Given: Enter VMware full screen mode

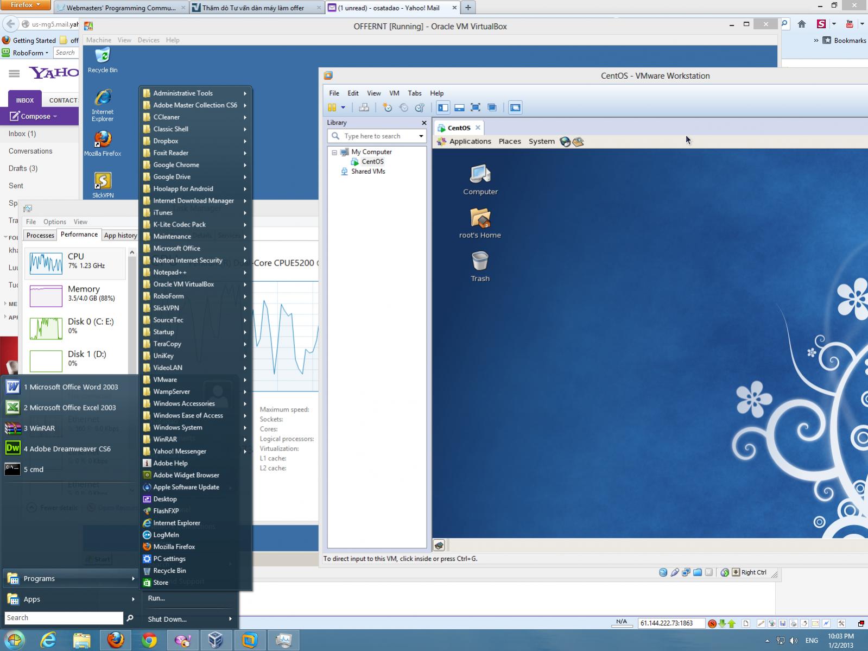Looking at the screenshot, I should pyautogui.click(x=476, y=108).
